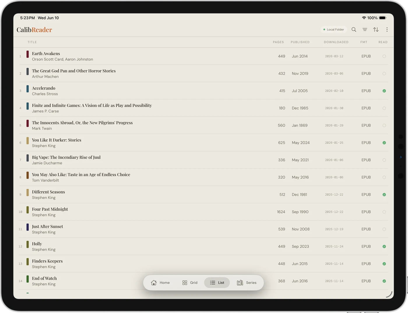
Task: Mark Earth Awakens as read
Action: (x=384, y=56)
